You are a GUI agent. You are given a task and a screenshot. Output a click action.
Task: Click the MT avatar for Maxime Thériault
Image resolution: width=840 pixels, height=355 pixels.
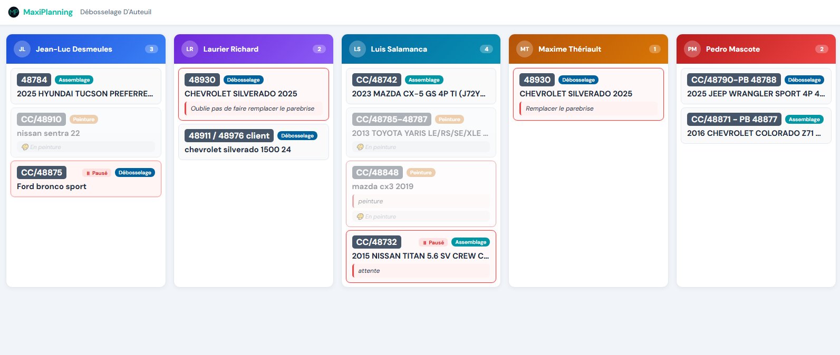pos(525,49)
